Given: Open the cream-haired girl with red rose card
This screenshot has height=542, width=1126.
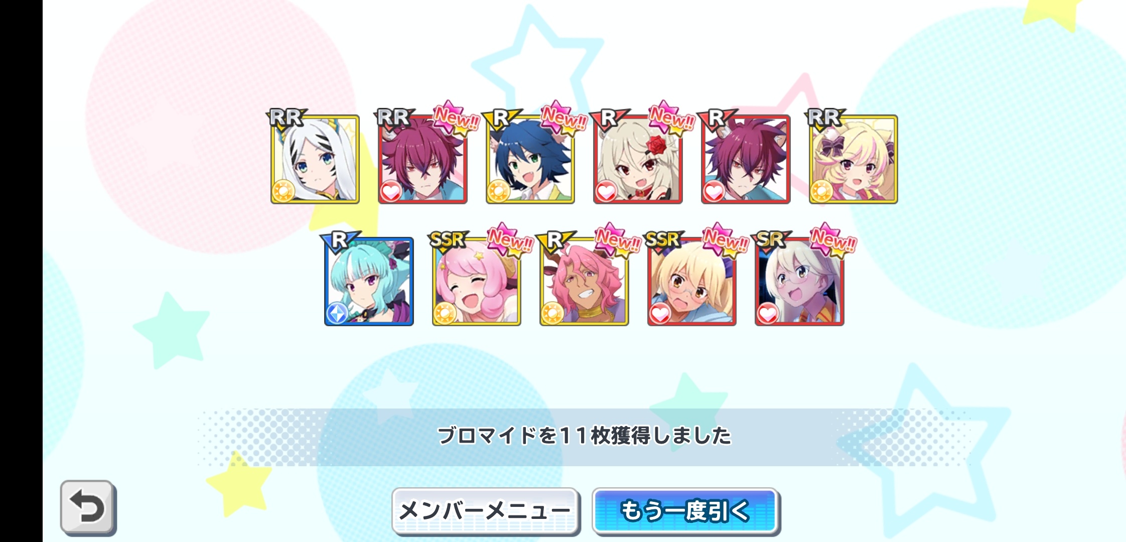Looking at the screenshot, I should click(x=638, y=159).
